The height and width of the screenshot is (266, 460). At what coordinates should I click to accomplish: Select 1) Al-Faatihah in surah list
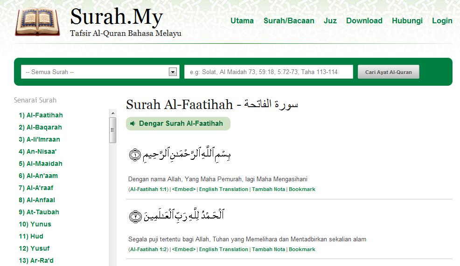coord(41,115)
